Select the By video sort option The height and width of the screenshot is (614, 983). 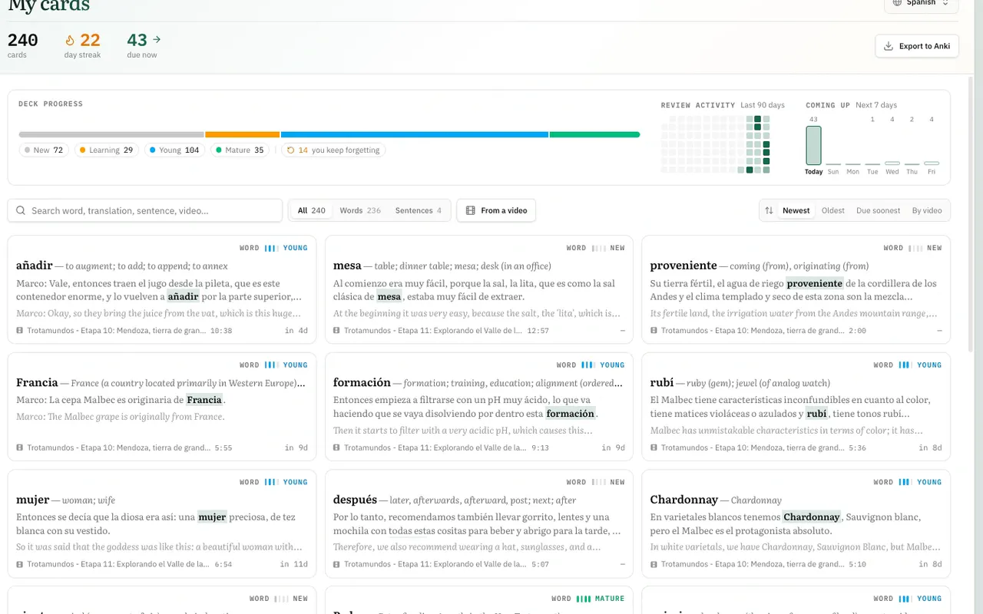927,210
